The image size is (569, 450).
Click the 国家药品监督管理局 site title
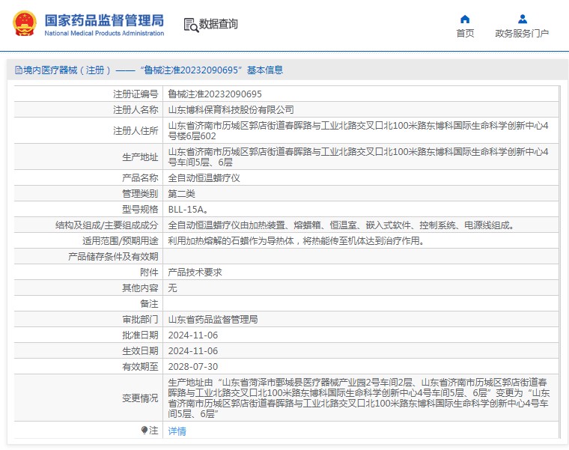coord(104,19)
